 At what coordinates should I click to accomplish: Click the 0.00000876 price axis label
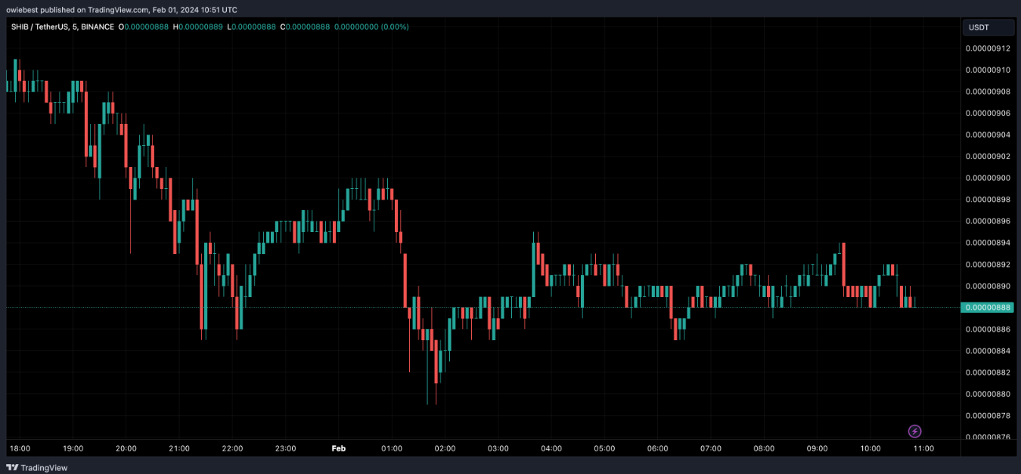click(988, 437)
